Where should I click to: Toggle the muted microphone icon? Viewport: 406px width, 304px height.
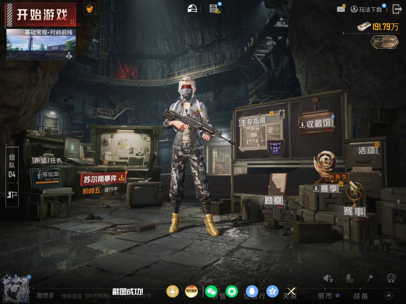[x=349, y=279]
